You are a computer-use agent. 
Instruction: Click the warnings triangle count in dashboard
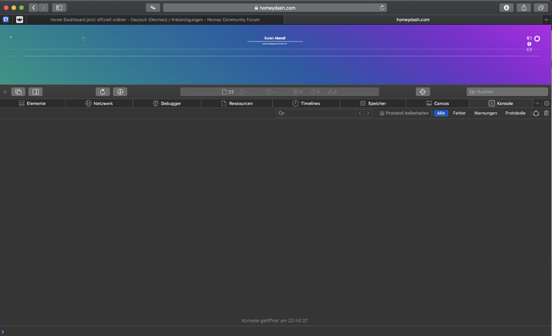coord(332,91)
